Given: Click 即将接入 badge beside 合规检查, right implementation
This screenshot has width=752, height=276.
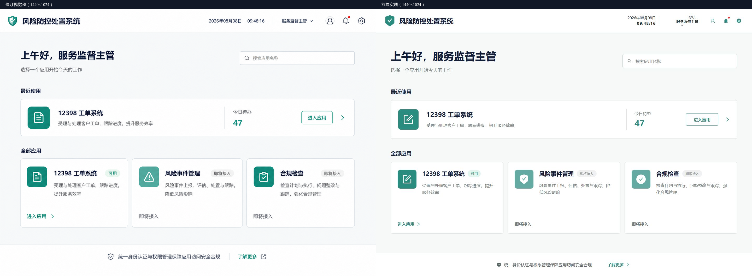Looking at the screenshot, I should (692, 173).
